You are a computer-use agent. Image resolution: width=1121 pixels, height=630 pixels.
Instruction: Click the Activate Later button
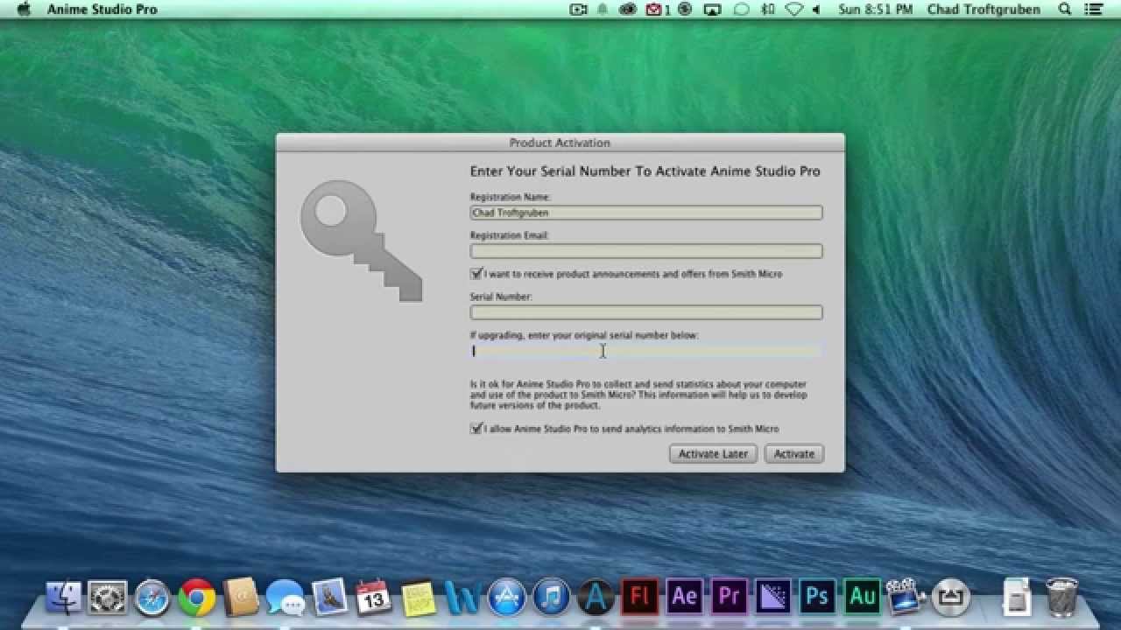click(713, 454)
